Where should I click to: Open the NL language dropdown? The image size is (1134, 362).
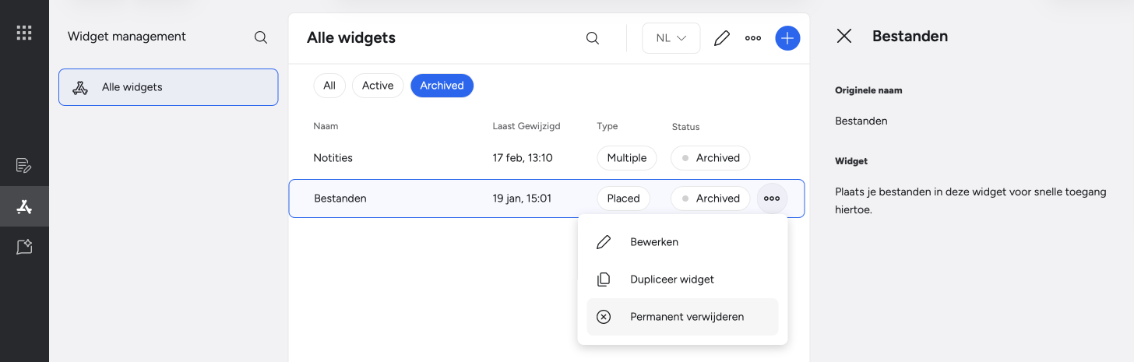[x=671, y=38]
